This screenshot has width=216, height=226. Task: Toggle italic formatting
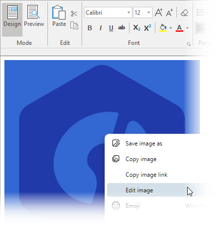(101, 28)
